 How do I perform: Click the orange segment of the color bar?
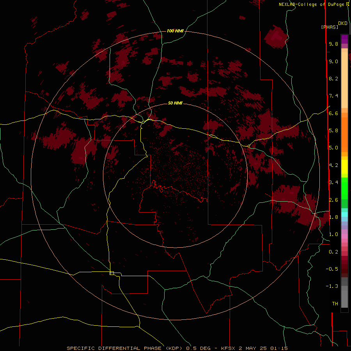click(344, 135)
